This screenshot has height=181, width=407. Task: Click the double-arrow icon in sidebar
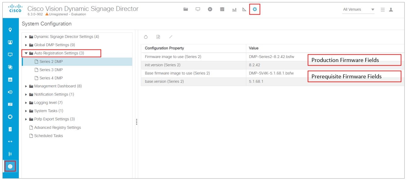pyautogui.click(x=10, y=142)
